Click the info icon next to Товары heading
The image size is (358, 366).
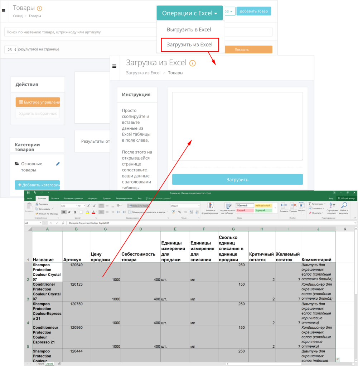point(40,8)
